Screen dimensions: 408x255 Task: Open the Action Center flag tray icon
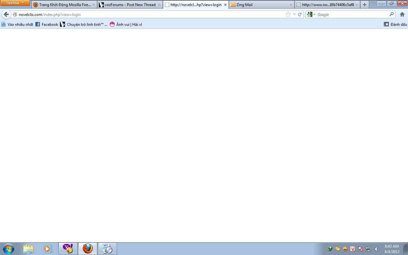coord(361,249)
